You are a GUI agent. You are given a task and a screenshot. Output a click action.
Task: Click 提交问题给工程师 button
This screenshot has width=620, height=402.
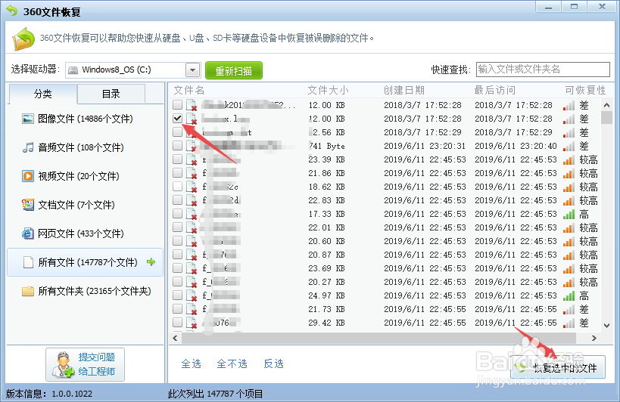[x=85, y=364]
